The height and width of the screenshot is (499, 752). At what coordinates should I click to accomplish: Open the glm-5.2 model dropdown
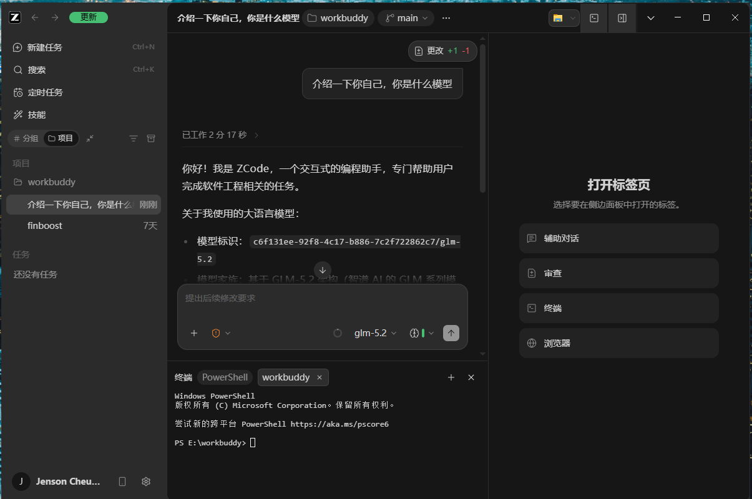point(375,333)
